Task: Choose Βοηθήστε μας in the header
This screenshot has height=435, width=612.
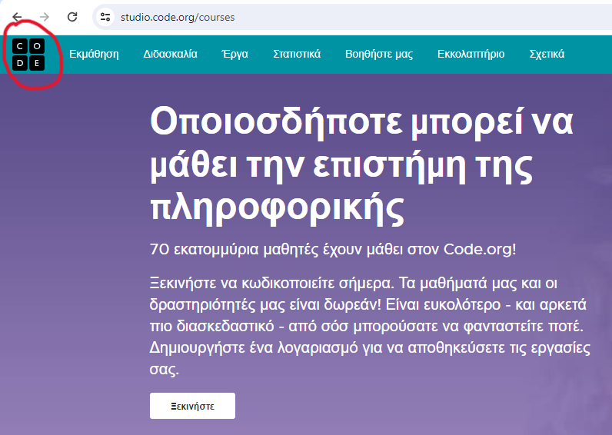Action: [x=379, y=55]
